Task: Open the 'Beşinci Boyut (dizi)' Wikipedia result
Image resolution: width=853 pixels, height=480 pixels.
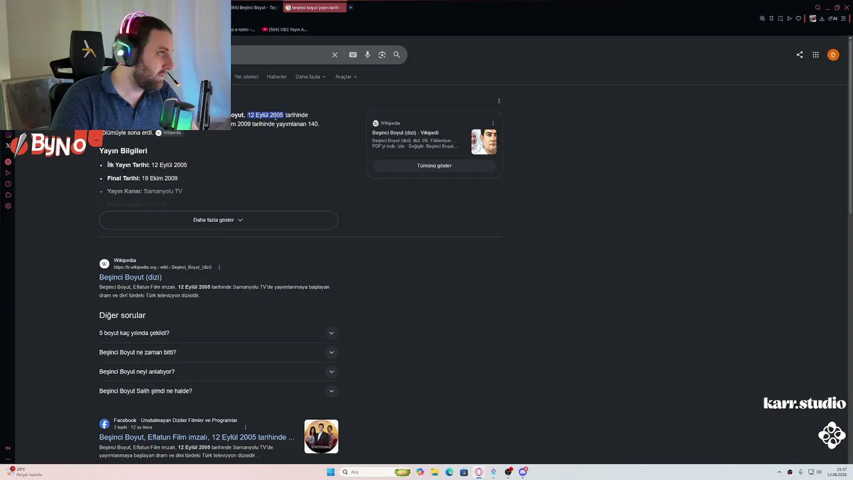Action: coord(131,277)
